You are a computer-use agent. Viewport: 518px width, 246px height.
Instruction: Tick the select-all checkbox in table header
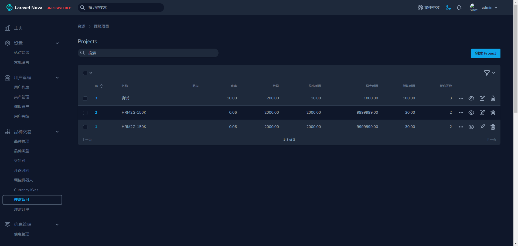pyautogui.click(x=85, y=73)
